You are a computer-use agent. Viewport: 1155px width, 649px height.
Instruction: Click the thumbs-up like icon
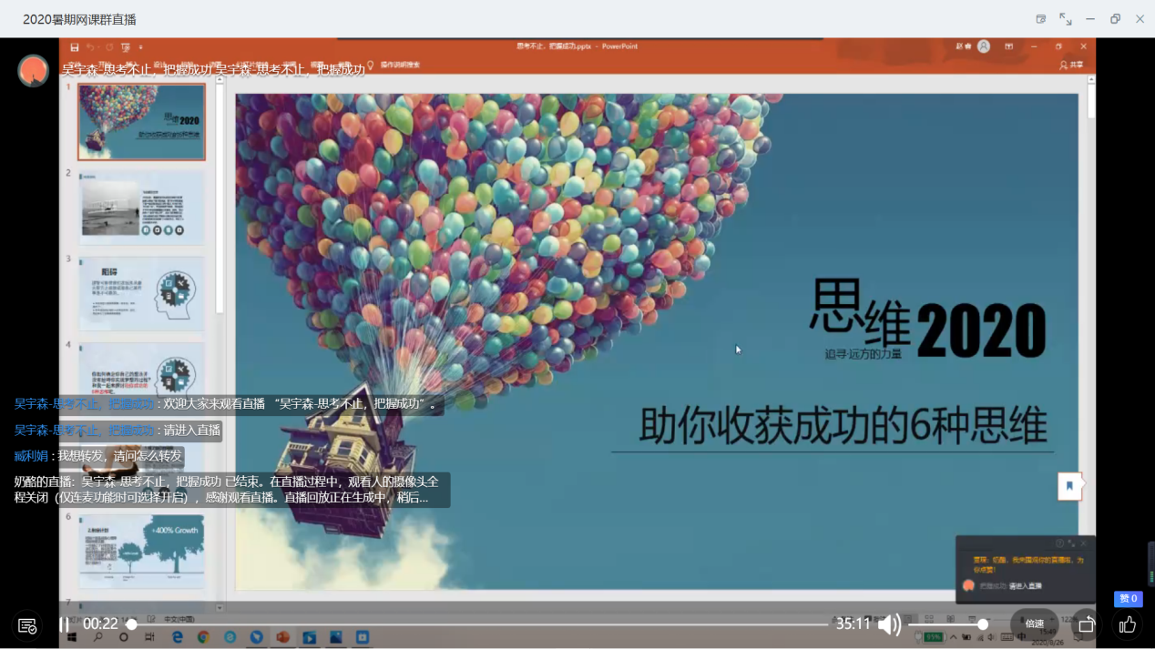point(1128,624)
